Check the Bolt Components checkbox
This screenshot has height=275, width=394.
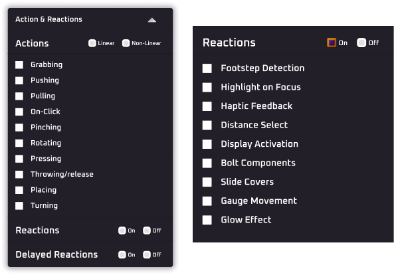(x=207, y=163)
